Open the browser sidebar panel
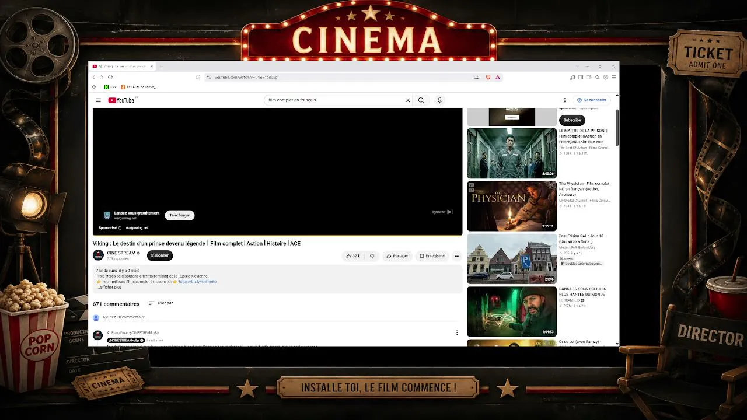This screenshot has height=420, width=747. 580,77
